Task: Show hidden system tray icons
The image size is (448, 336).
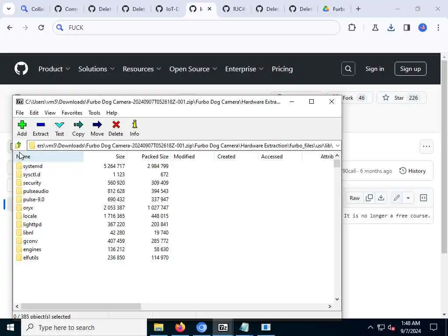Action: tap(370, 327)
